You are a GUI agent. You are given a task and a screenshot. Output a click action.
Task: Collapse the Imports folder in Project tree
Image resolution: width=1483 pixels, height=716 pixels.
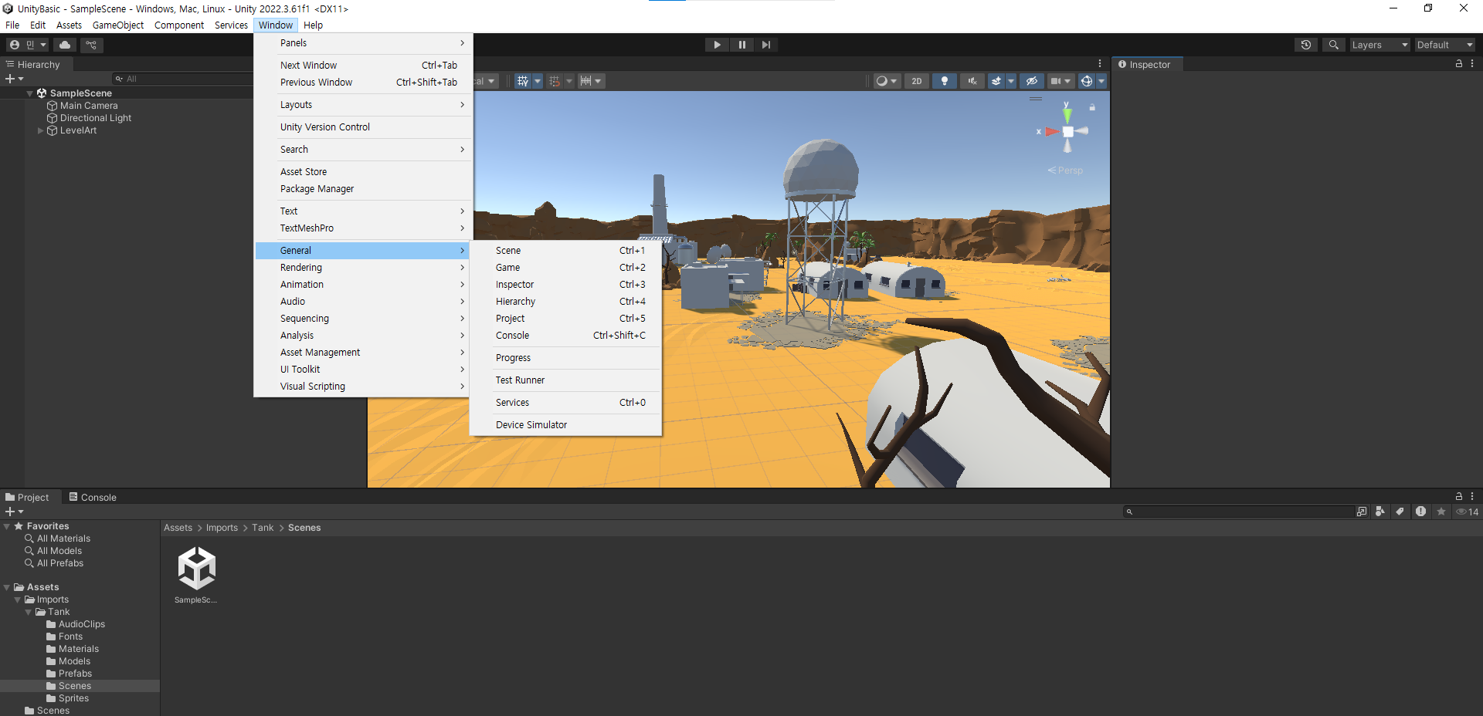pyautogui.click(x=18, y=599)
